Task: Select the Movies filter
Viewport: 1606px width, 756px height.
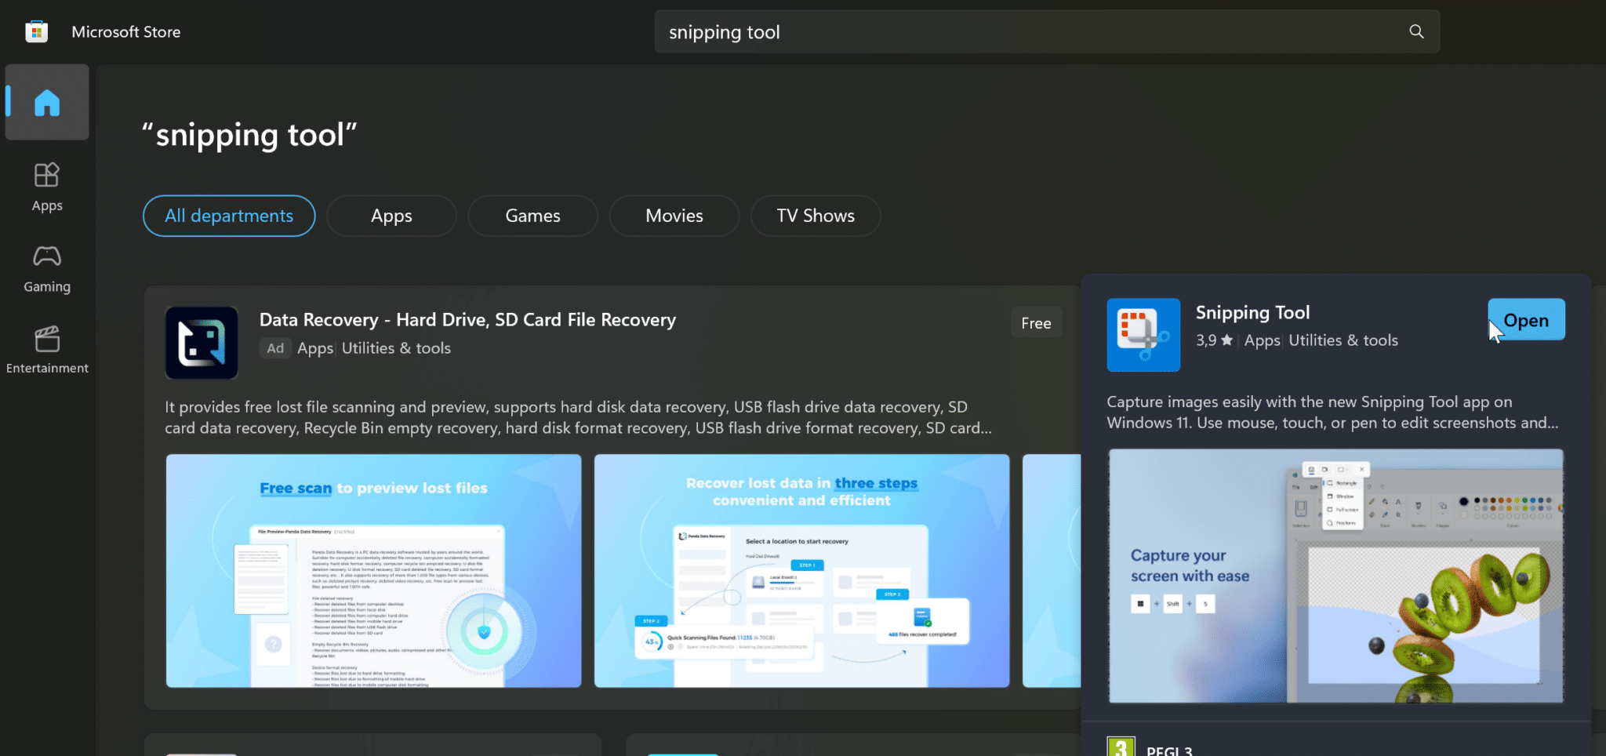Action: [x=674, y=215]
